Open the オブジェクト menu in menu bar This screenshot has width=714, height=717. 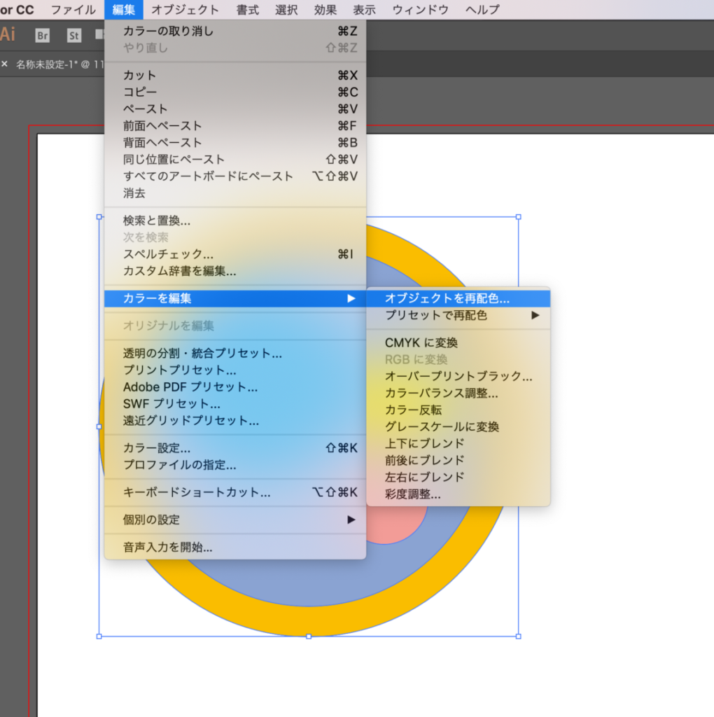185,10
